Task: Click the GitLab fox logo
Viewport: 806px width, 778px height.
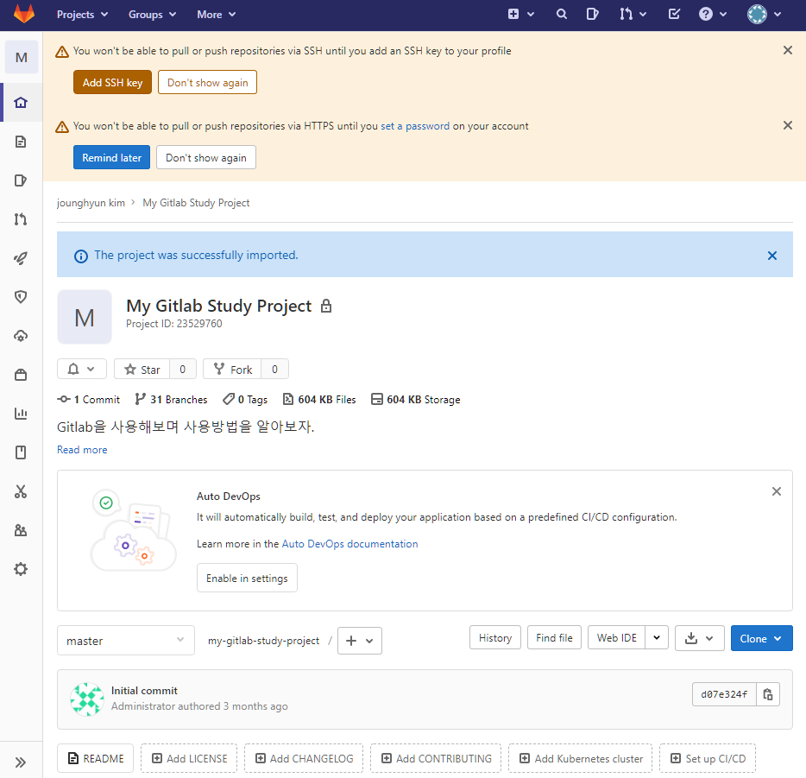Action: point(23,14)
